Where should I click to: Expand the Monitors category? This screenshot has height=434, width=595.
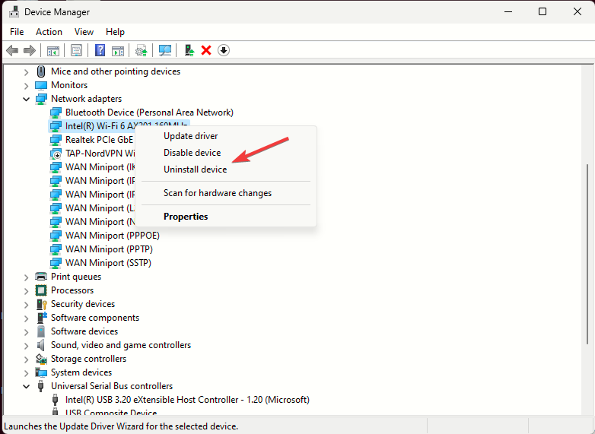coord(27,85)
